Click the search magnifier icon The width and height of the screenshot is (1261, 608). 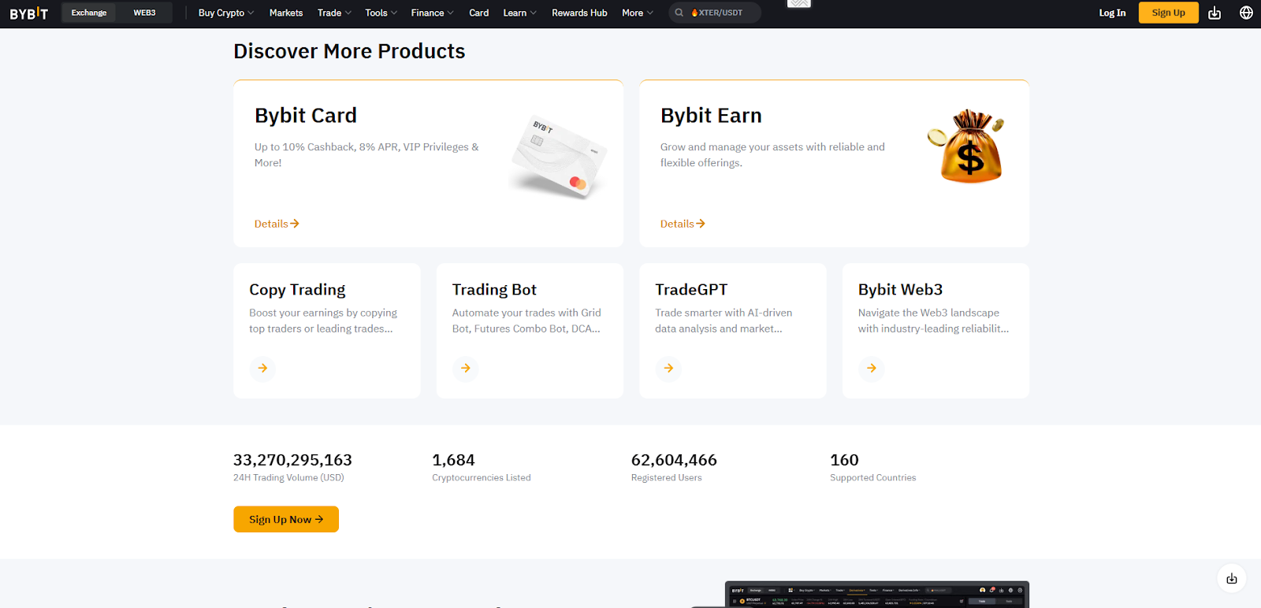[679, 13]
